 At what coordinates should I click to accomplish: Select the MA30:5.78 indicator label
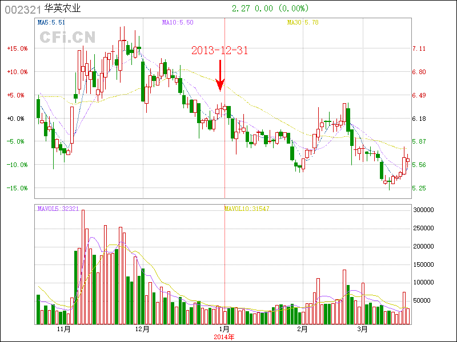[x=302, y=22]
